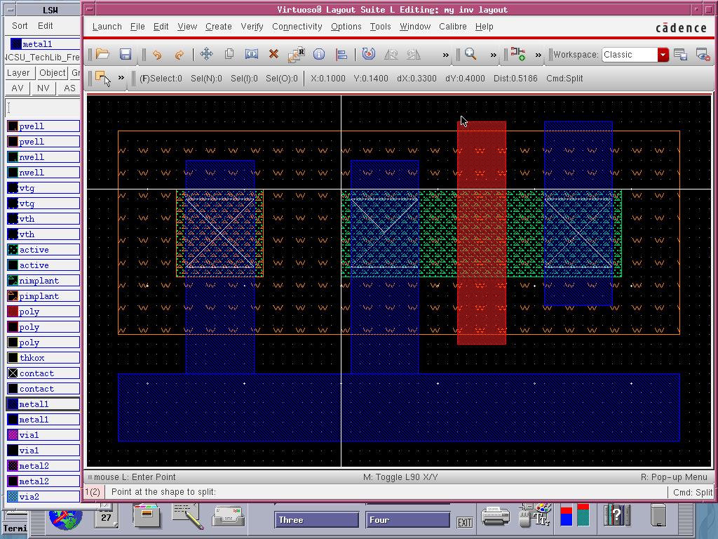Open the Launch menu

click(107, 27)
